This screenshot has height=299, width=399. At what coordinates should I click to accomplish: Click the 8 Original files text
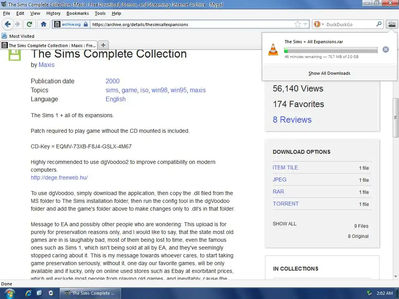point(358,236)
